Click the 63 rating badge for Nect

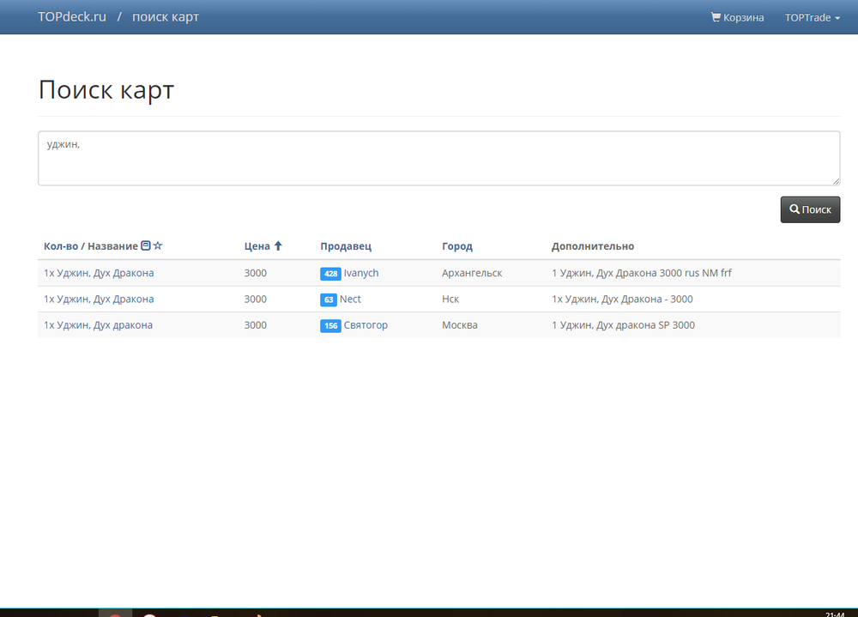click(329, 299)
